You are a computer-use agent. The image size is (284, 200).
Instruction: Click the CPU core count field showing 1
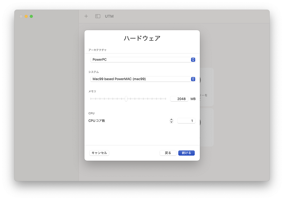pyautogui.click(x=186, y=121)
